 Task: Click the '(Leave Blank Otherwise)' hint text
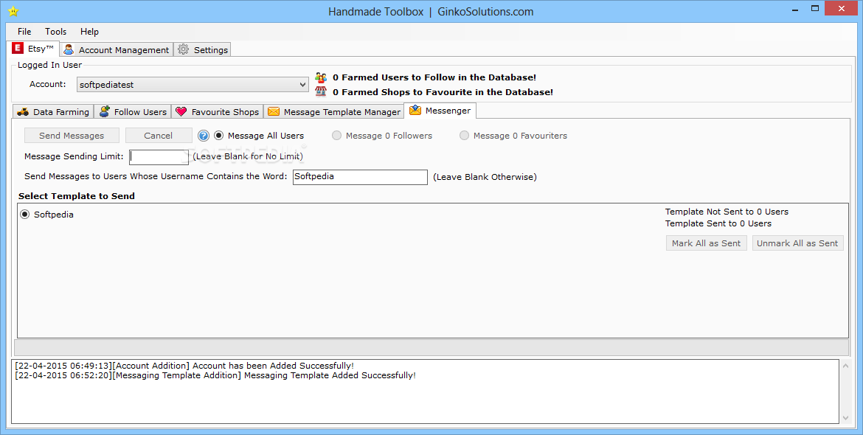pyautogui.click(x=485, y=177)
